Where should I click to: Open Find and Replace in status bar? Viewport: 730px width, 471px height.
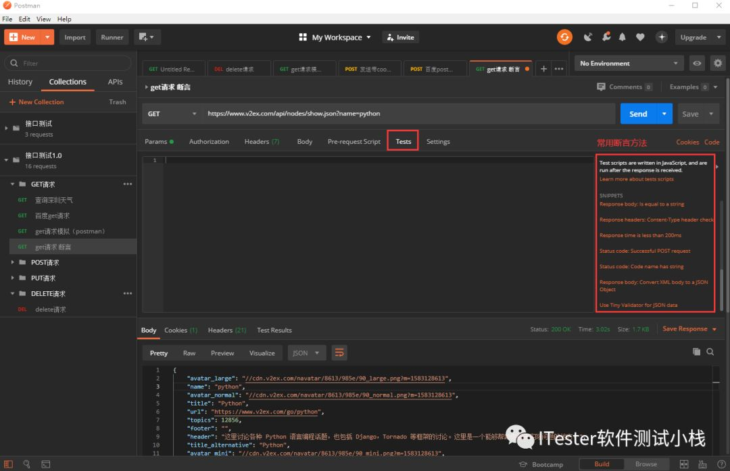[26, 464]
